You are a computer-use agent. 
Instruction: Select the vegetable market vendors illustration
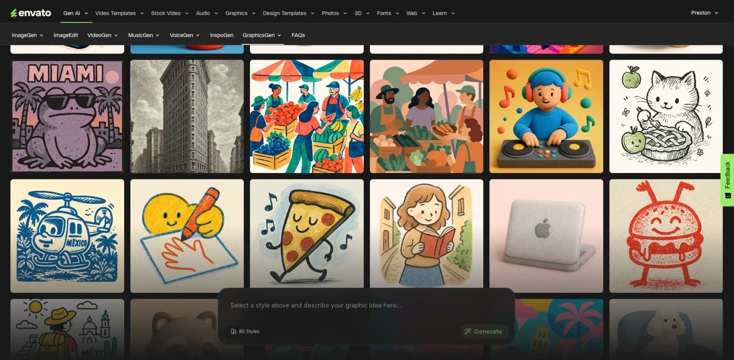427,116
